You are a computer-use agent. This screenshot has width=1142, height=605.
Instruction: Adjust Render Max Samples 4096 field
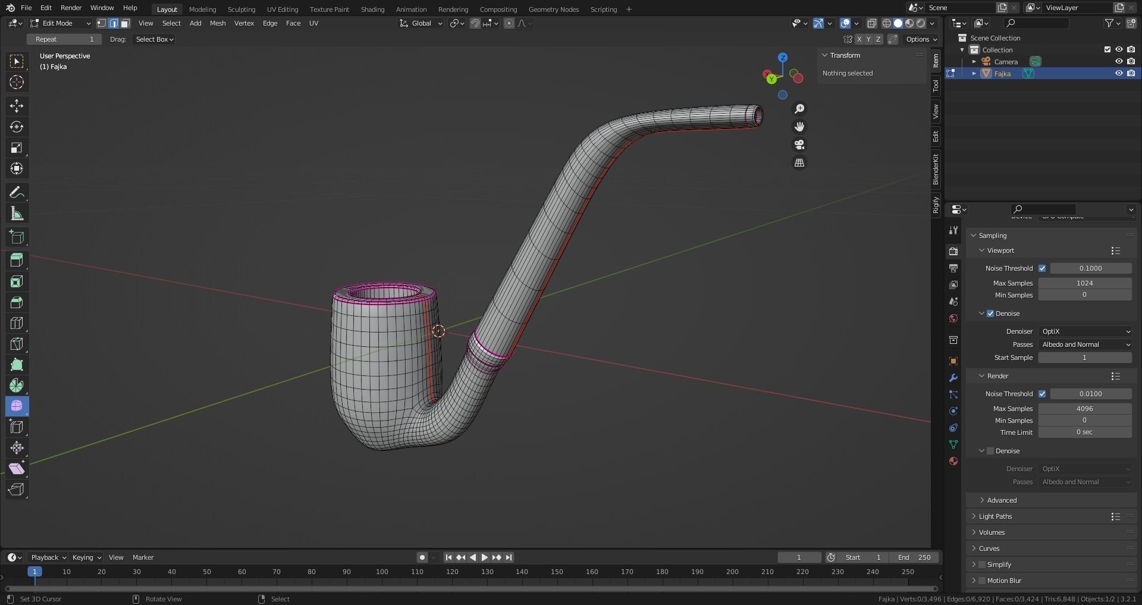1085,409
